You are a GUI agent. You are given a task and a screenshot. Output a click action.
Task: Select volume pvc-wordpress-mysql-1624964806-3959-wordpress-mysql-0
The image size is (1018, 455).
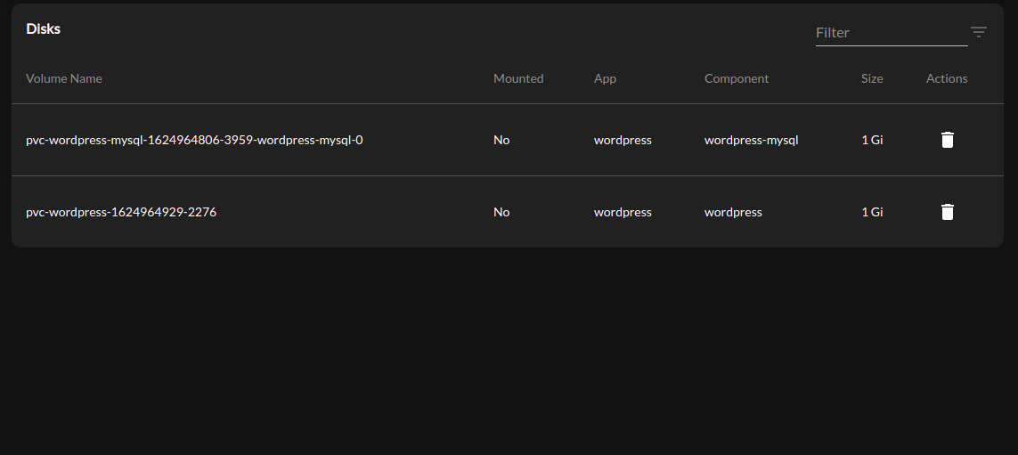pos(194,140)
